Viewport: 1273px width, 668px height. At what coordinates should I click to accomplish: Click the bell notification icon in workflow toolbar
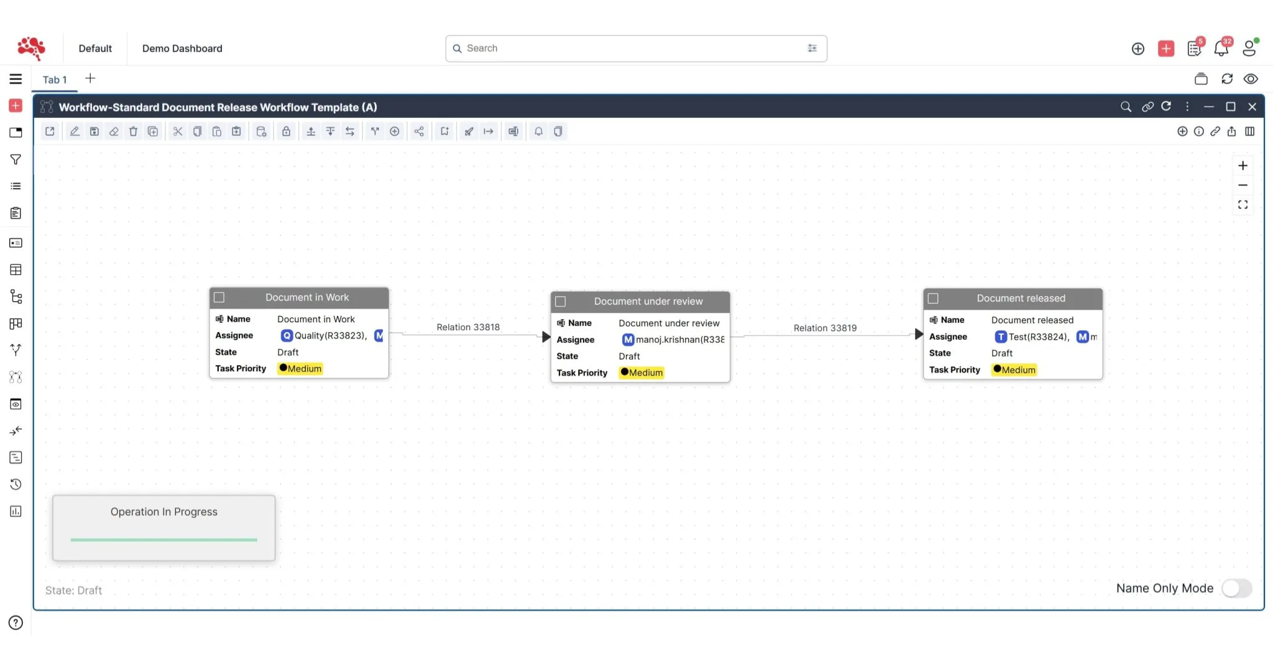[538, 131]
